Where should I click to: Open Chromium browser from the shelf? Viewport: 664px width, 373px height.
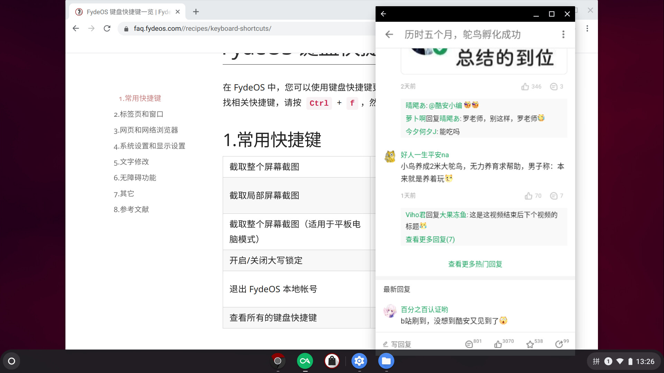(278, 361)
